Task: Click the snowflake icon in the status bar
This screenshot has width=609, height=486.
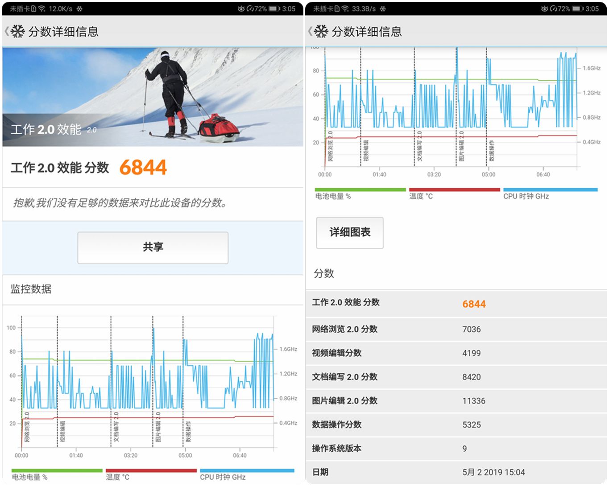Action: pos(79,8)
